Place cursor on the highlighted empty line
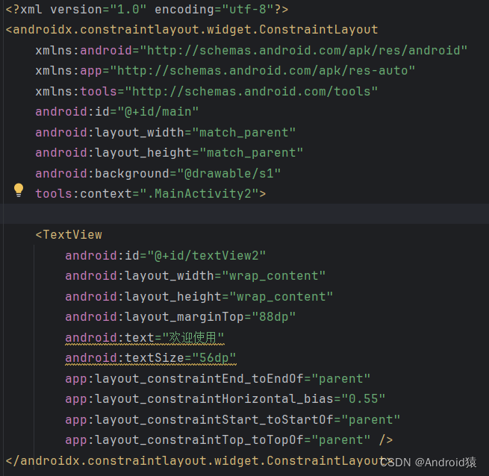Viewport: 489px width, 476px height. pyautogui.click(x=245, y=214)
